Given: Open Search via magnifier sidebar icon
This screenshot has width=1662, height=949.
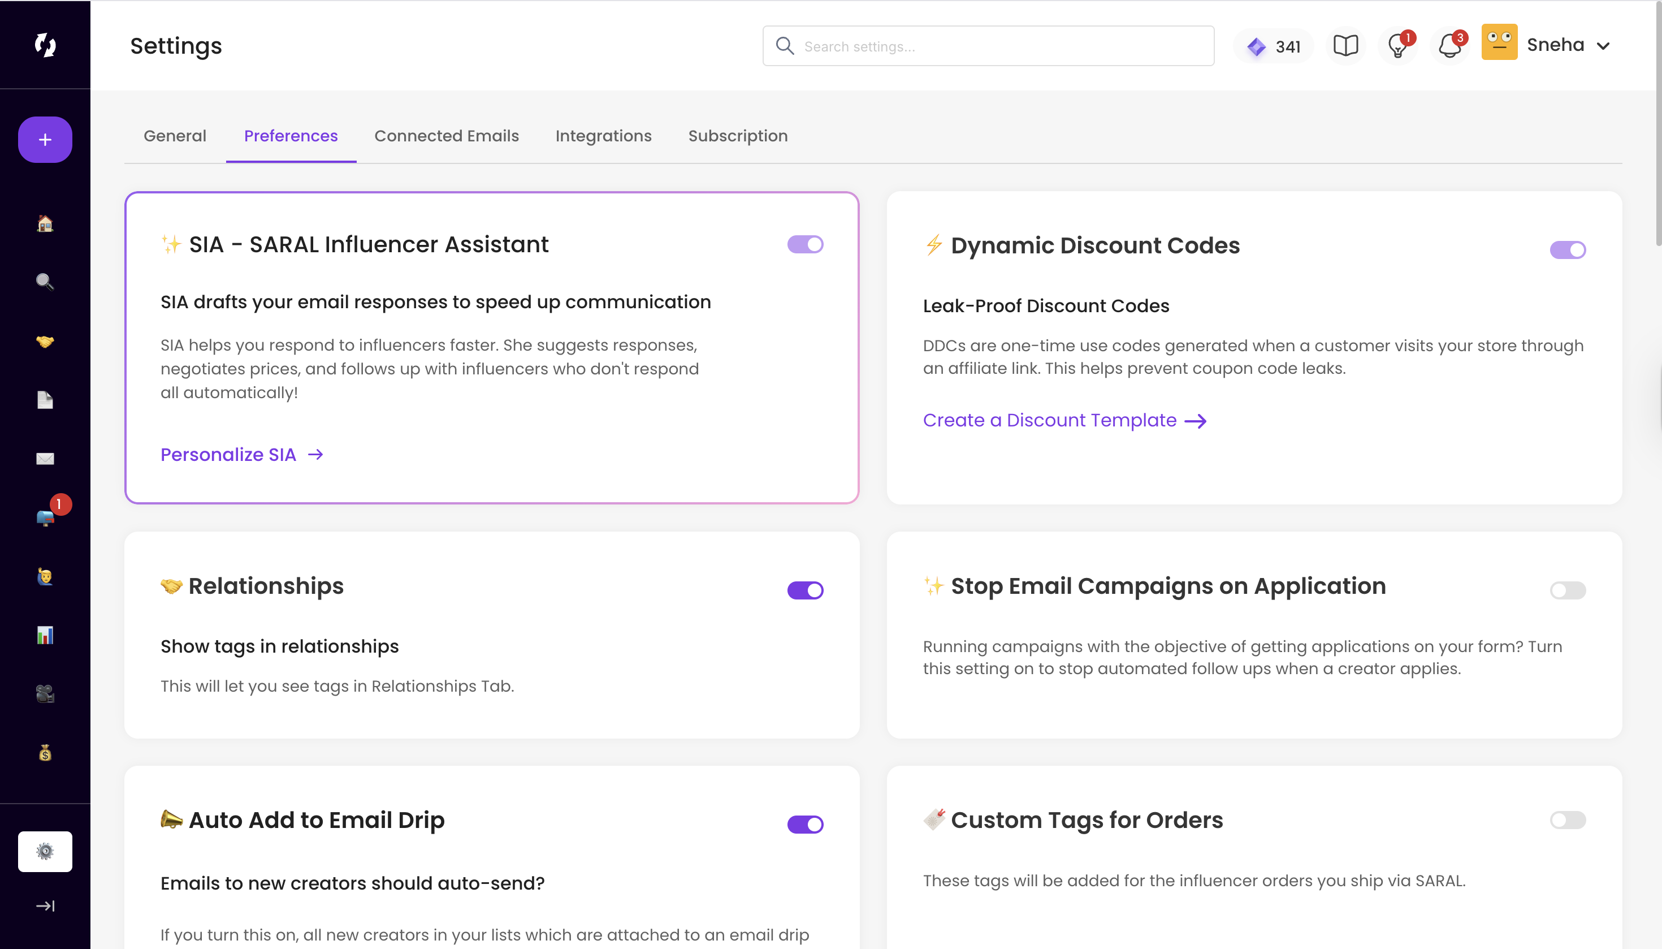Looking at the screenshot, I should [45, 282].
